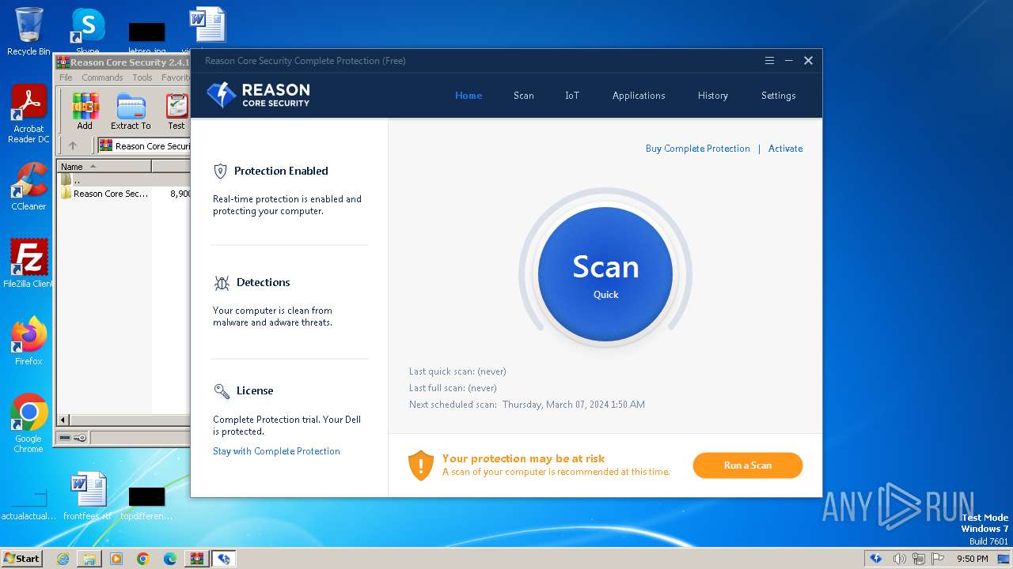The width and height of the screenshot is (1013, 569).
Task: Click the Reason Core Security taskbar button
Action: pyautogui.click(x=224, y=559)
